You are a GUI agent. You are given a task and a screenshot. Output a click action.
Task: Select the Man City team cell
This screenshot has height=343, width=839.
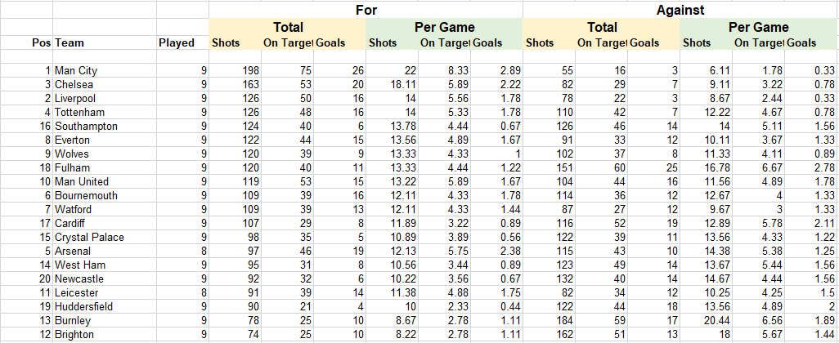point(105,70)
